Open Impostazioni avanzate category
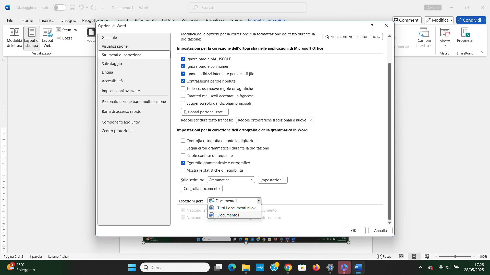The width and height of the screenshot is (490, 275). (134, 91)
